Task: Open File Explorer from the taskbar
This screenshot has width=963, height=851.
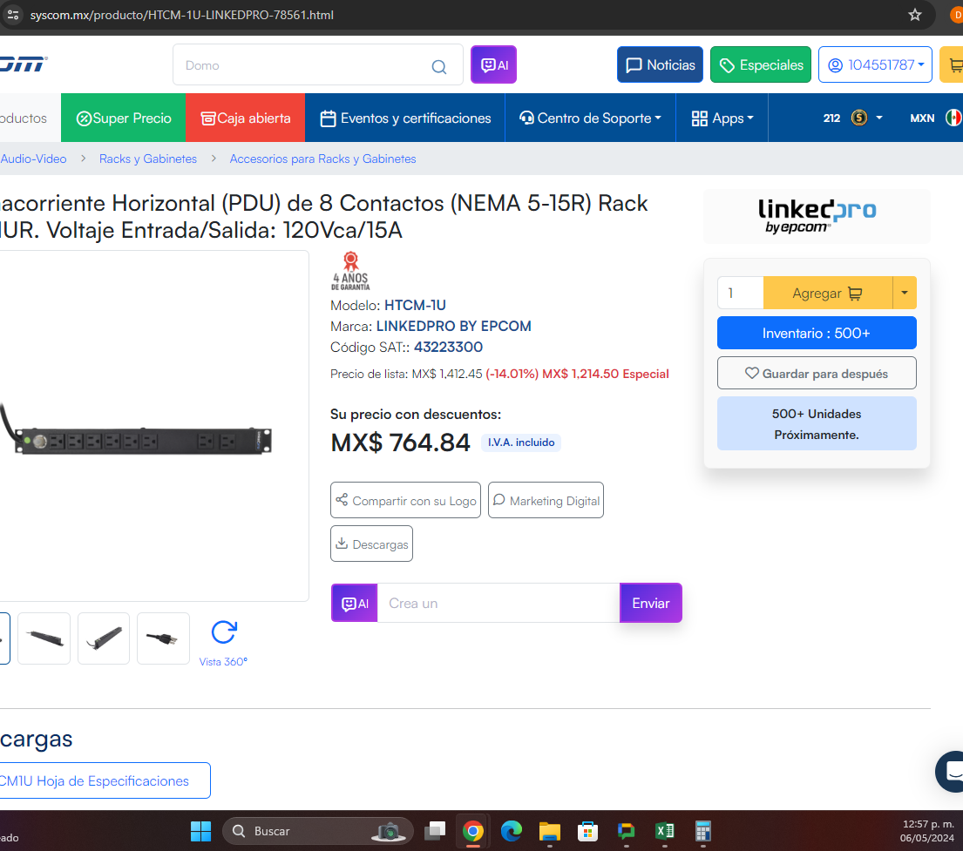Action: pyautogui.click(x=550, y=831)
